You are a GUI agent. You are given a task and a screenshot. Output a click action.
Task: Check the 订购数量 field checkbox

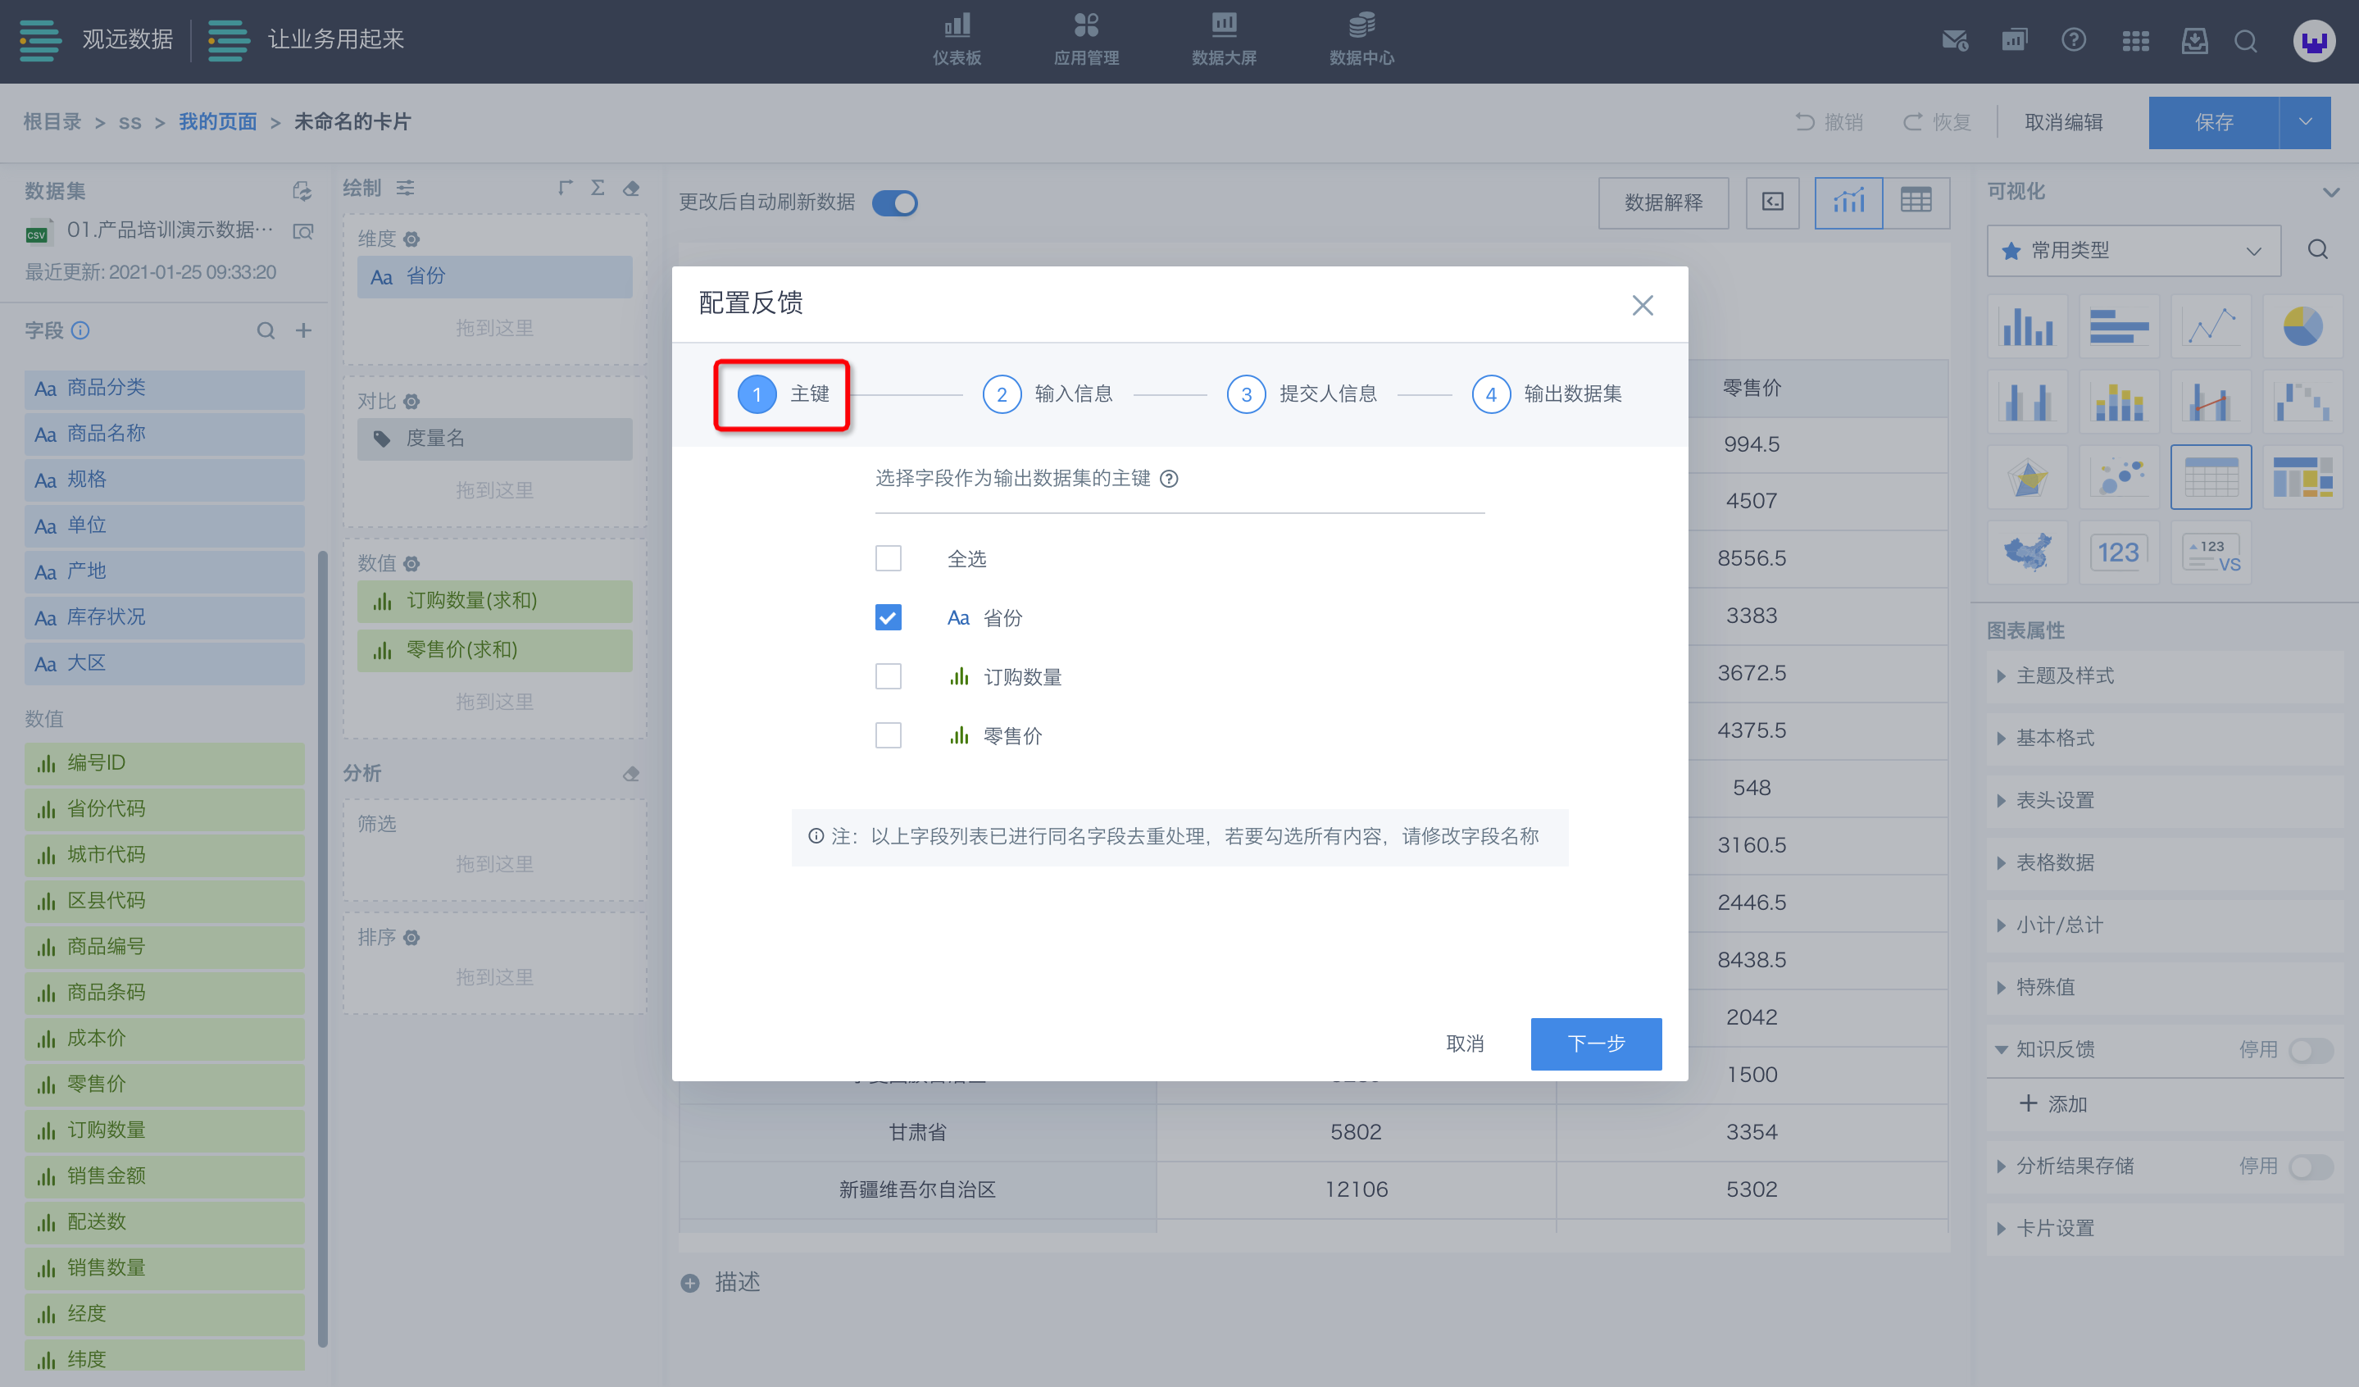tap(888, 676)
